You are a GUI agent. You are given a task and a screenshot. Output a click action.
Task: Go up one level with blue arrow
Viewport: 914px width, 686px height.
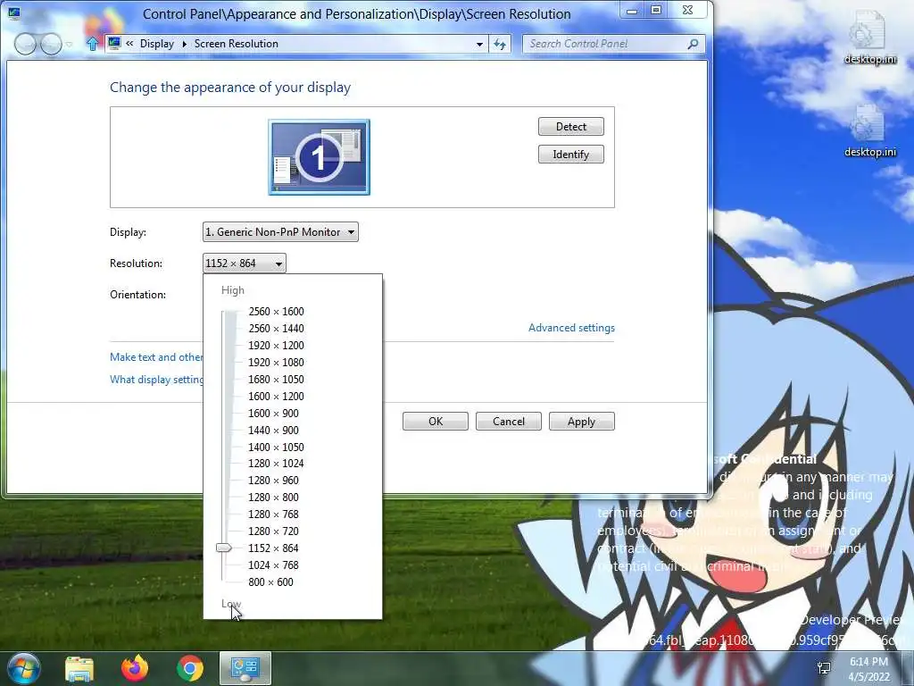[92, 44]
